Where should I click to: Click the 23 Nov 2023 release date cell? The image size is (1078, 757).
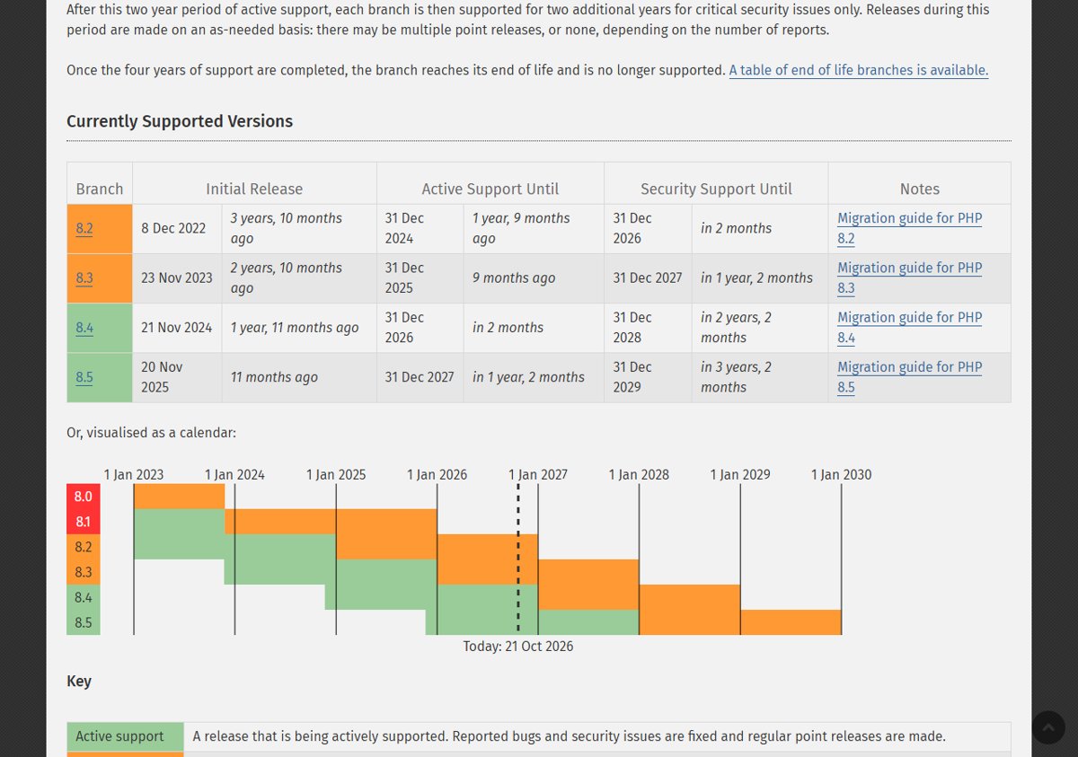(177, 277)
